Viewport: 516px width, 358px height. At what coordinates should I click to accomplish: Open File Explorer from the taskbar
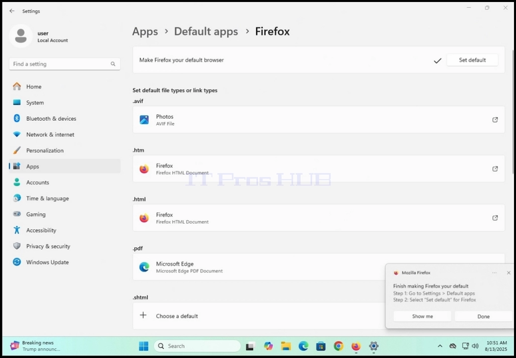pos(286,346)
